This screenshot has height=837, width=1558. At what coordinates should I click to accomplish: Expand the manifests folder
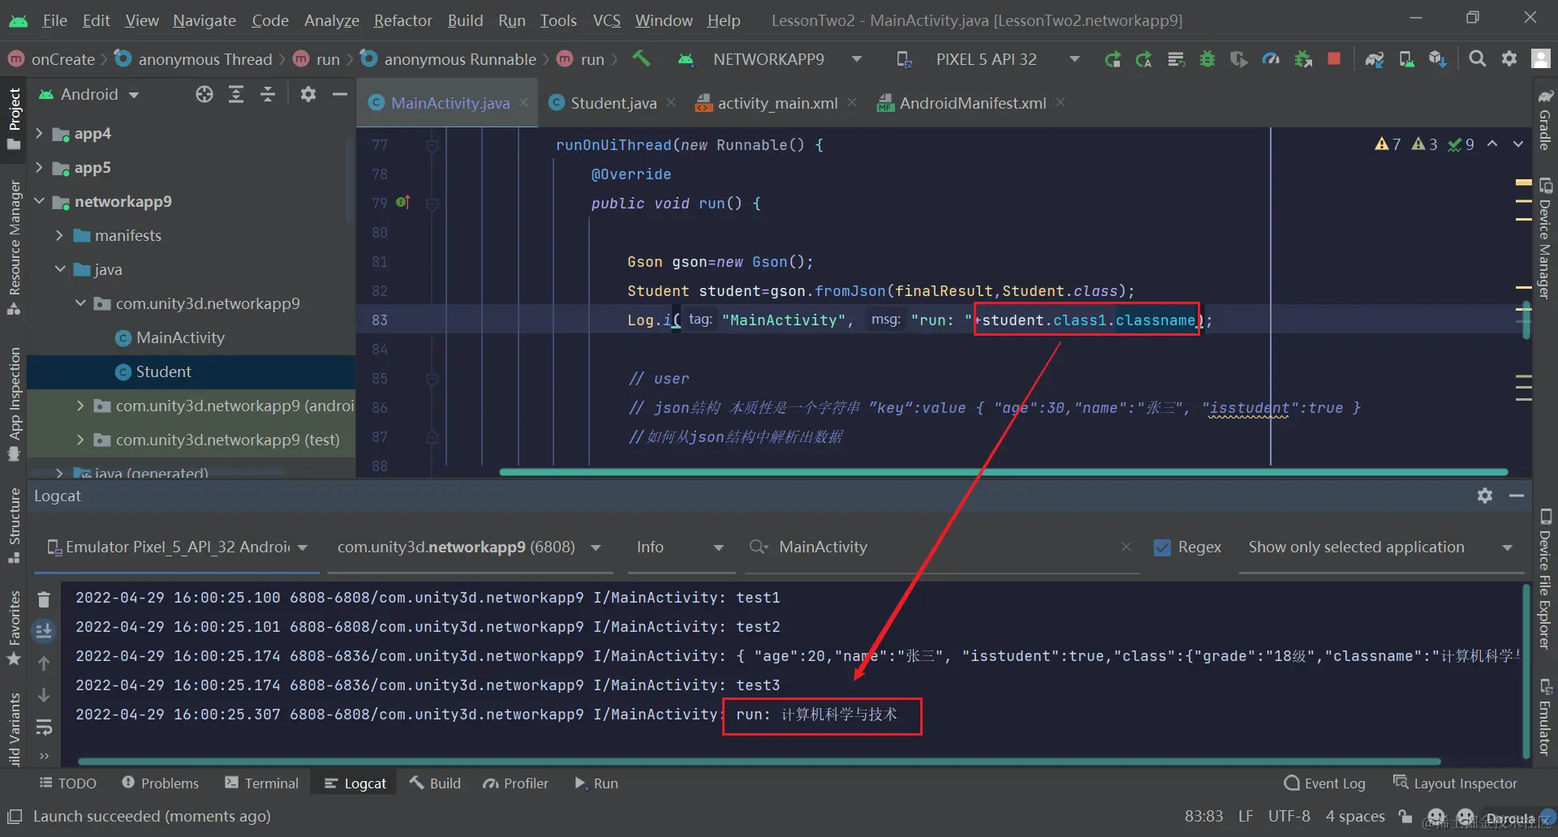click(x=59, y=235)
